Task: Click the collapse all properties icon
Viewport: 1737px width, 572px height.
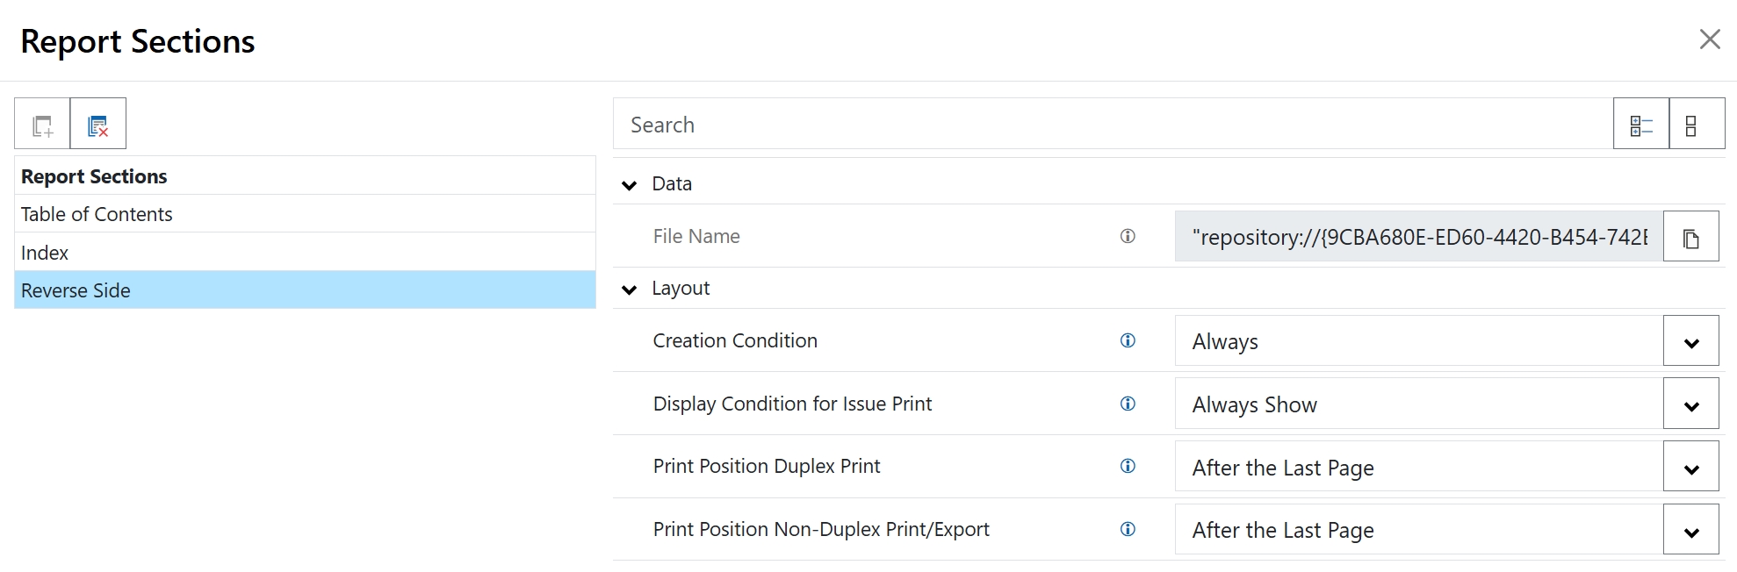Action: (1696, 124)
